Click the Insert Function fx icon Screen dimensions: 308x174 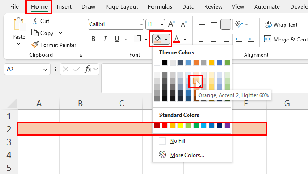pos(88,69)
